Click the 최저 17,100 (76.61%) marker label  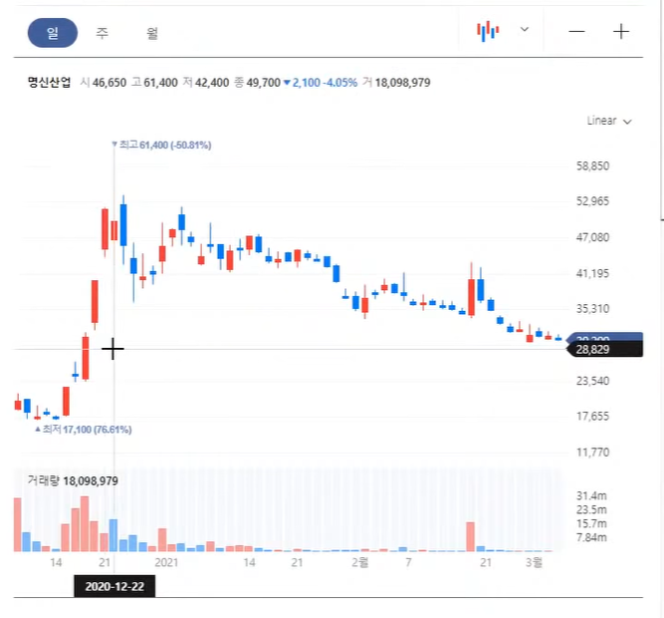[84, 430]
